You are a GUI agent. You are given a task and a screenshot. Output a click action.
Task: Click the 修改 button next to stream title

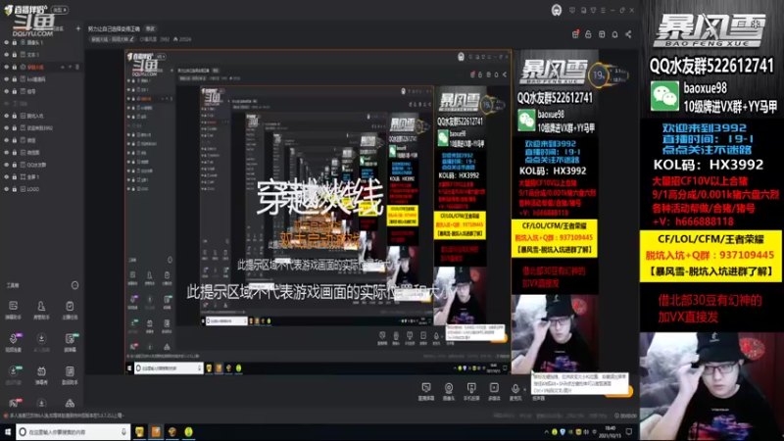(x=150, y=29)
